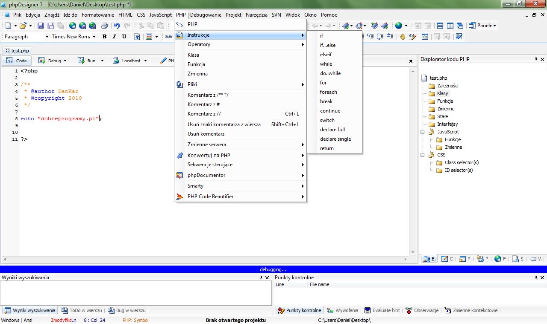Image resolution: width=547 pixels, height=324 pixels.
Task: Close the editor tab with X button
Action: pyautogui.click(x=411, y=61)
